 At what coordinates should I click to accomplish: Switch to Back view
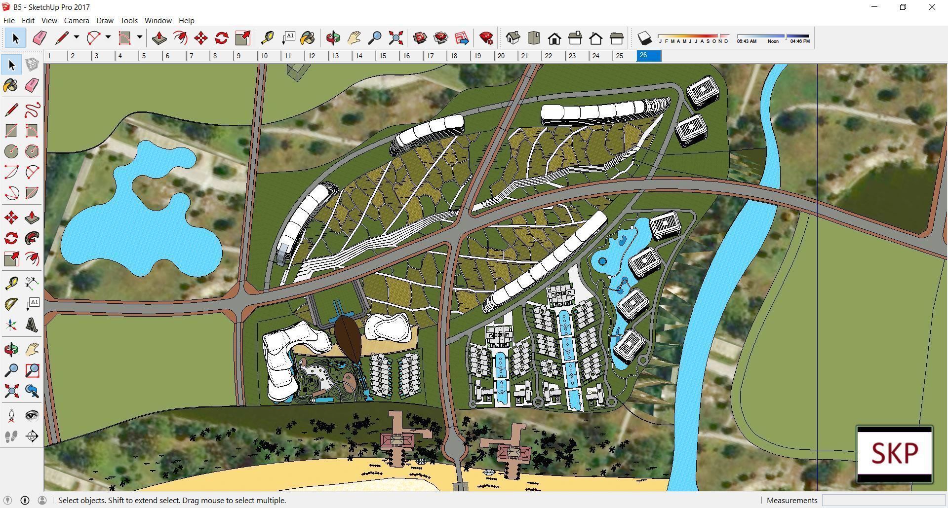click(x=596, y=38)
